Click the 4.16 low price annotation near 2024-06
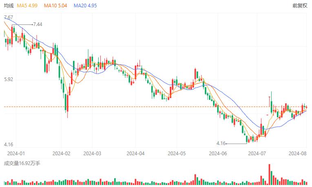The image size is (312, 187). click(x=221, y=143)
